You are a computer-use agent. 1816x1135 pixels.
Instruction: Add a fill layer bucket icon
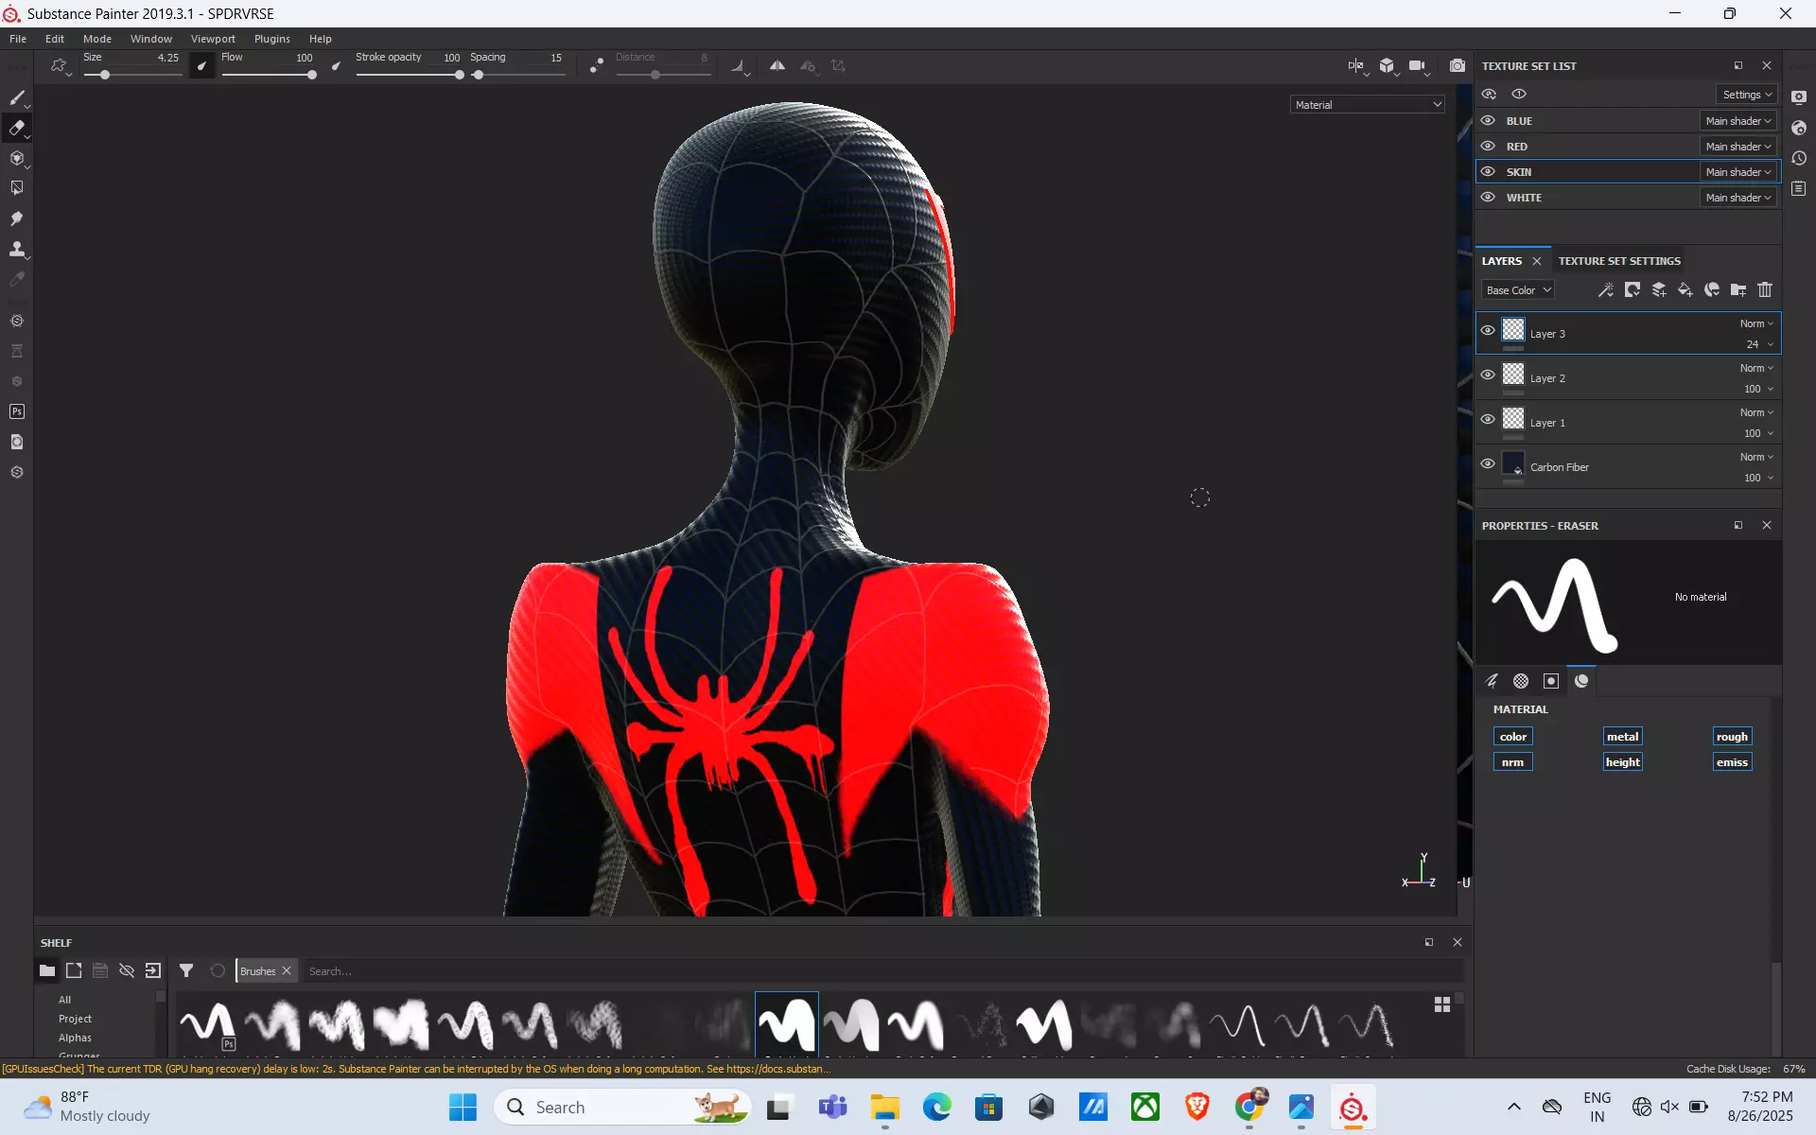1685,290
